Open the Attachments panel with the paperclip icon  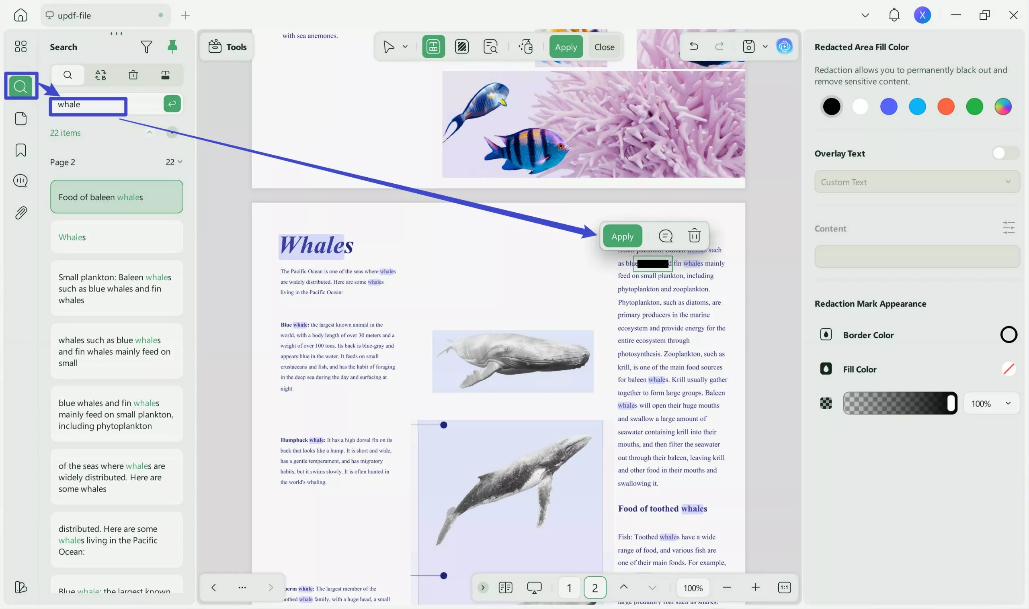click(20, 212)
